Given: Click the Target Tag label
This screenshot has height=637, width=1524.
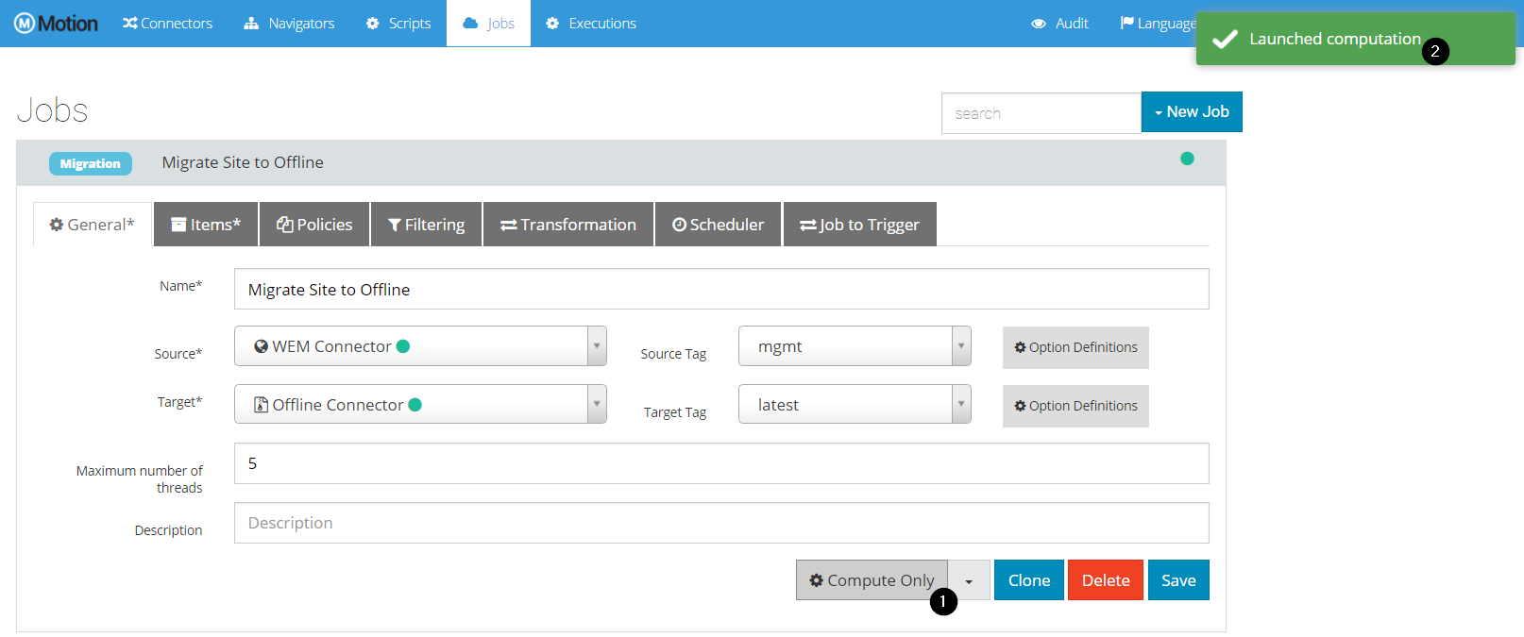Looking at the screenshot, I should click(x=675, y=412).
